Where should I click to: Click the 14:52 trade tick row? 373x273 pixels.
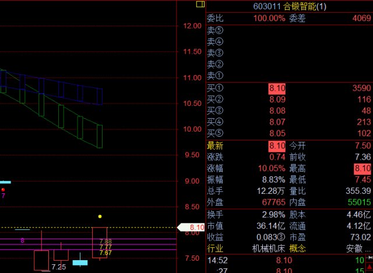point(288,260)
